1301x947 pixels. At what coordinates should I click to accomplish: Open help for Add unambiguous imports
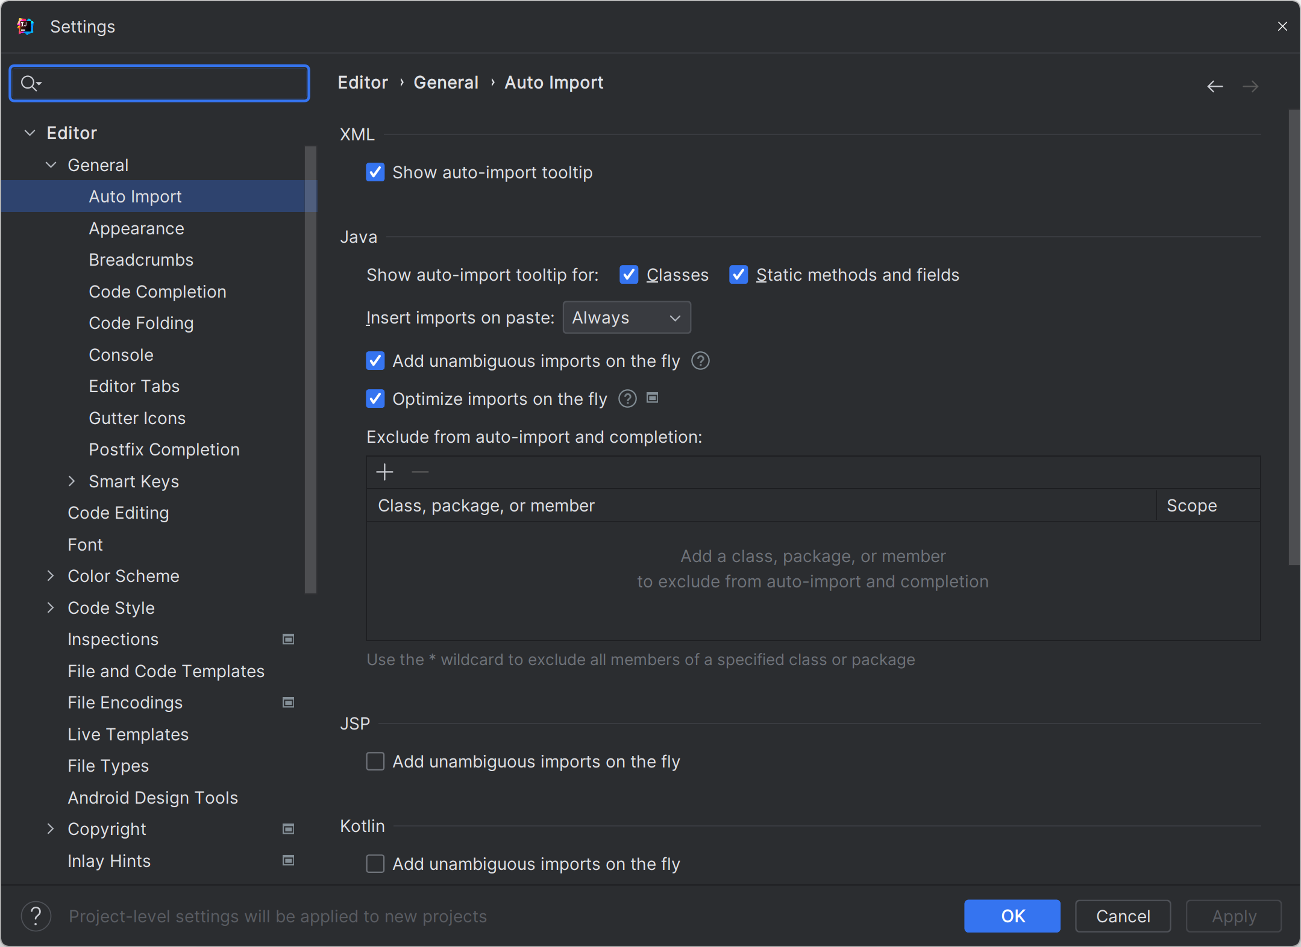(700, 361)
